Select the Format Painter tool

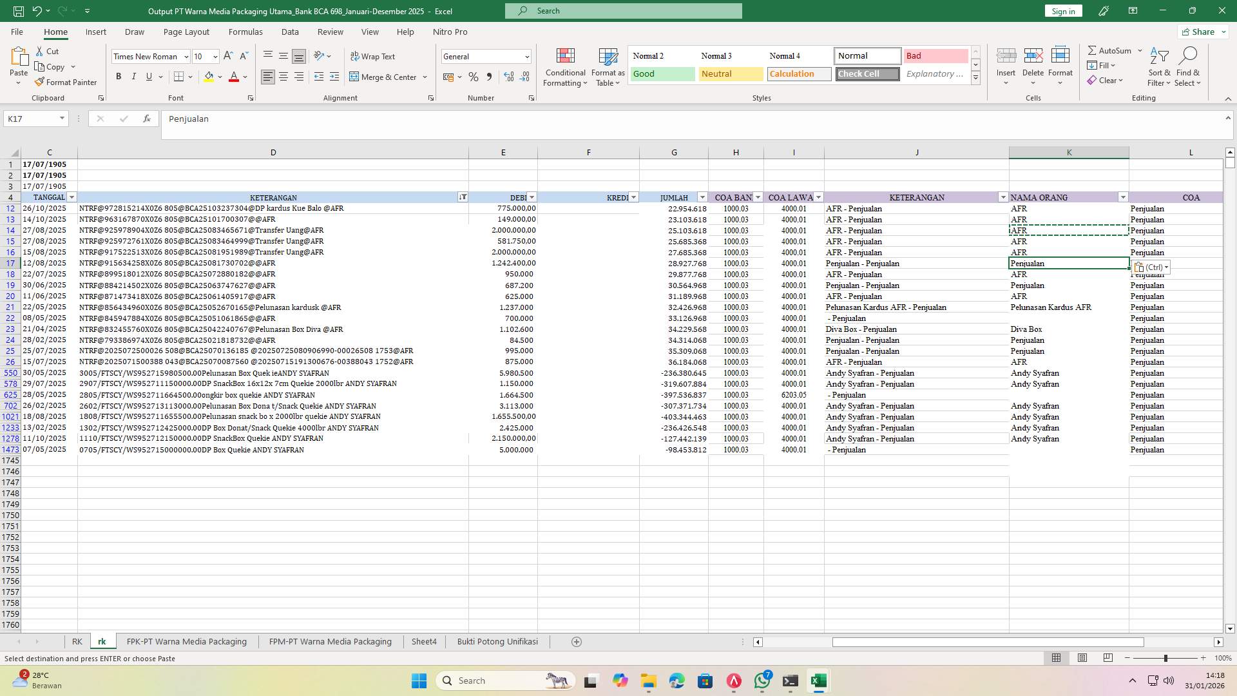click(x=66, y=82)
